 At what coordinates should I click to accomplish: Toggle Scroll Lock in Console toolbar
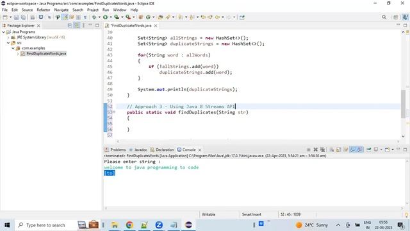click(x=339, y=150)
